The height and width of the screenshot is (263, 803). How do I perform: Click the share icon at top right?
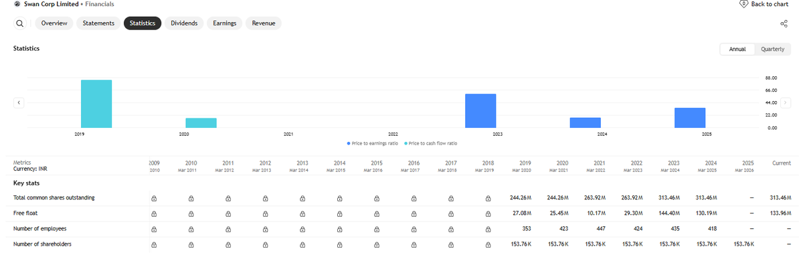pos(784,23)
